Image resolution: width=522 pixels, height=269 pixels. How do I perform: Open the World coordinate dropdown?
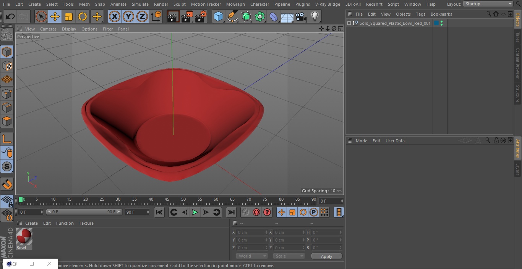pos(252,256)
